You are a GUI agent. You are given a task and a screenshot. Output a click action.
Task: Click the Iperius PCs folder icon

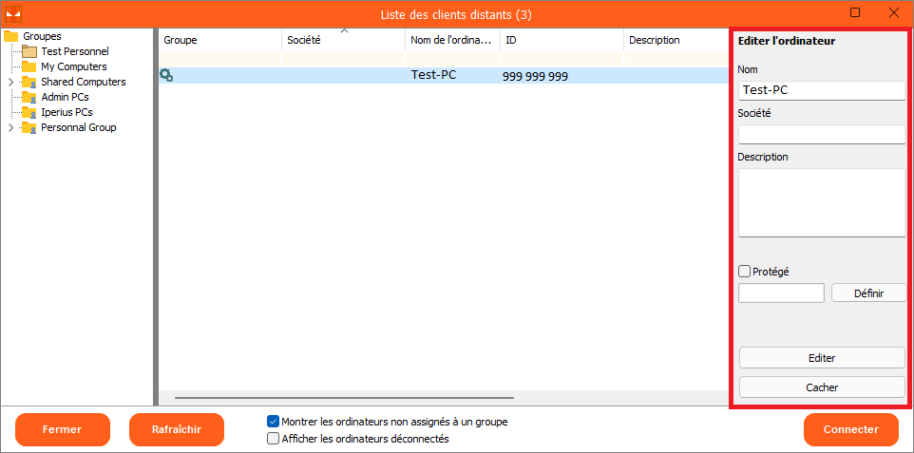pyautogui.click(x=29, y=112)
